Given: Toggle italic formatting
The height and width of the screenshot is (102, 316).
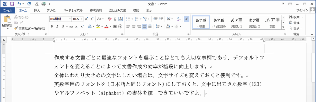Looking at the screenshot, I should [57, 27].
